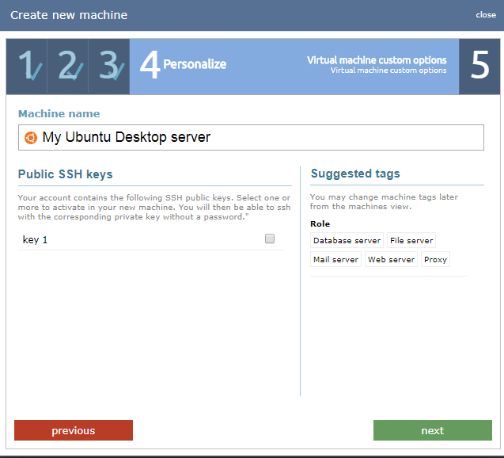Skip ahead to step 5
Screen dimensions: 504x458
click(x=479, y=67)
